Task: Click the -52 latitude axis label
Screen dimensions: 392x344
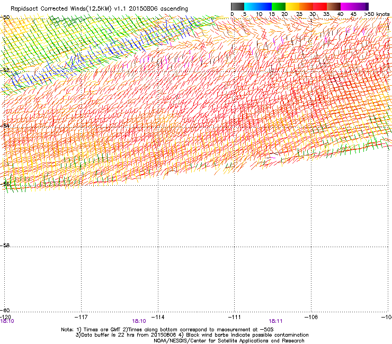Action: (5, 70)
